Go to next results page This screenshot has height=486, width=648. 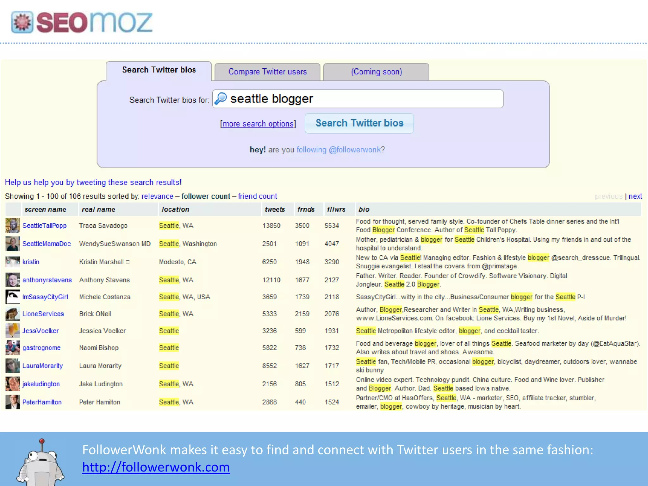pyautogui.click(x=635, y=196)
